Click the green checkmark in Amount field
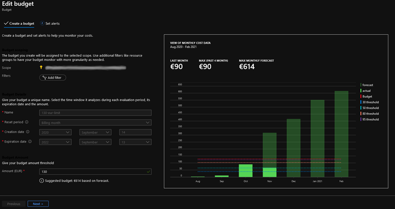The image size is (395, 209). (148, 172)
